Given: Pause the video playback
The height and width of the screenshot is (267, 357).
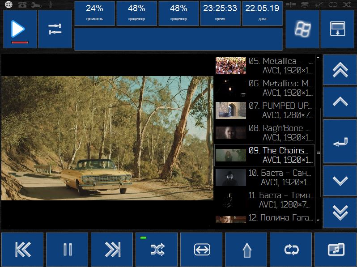Looking at the screenshot, I should click(67, 250).
